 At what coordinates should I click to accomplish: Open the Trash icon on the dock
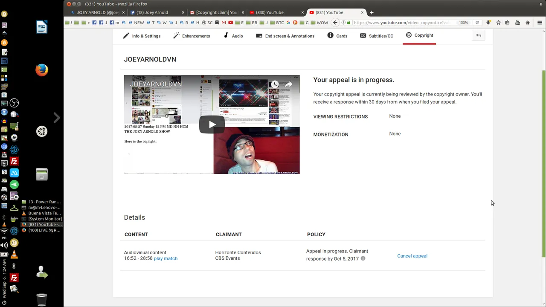pos(42,300)
